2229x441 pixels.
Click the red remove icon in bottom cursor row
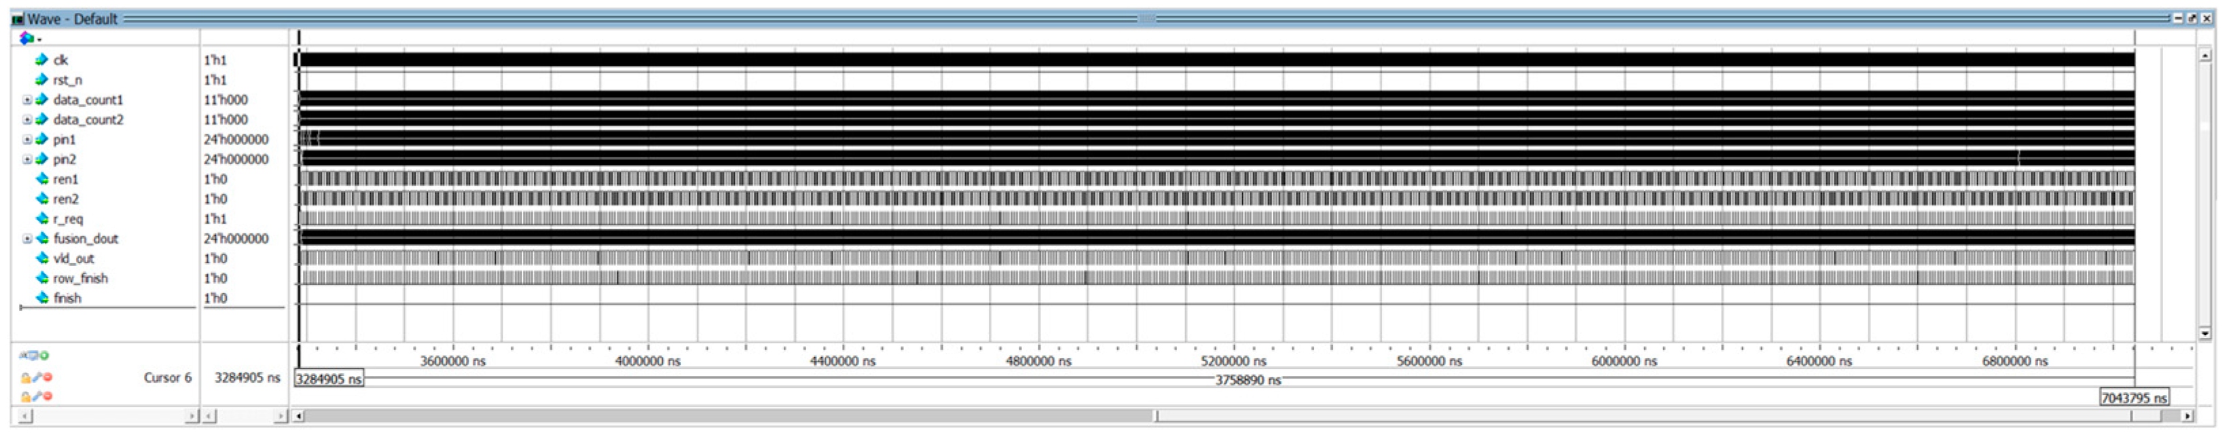pyautogui.click(x=48, y=397)
